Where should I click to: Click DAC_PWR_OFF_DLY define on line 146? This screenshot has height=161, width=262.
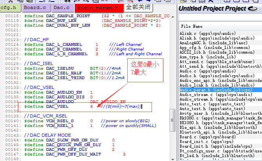click(x=67, y=150)
